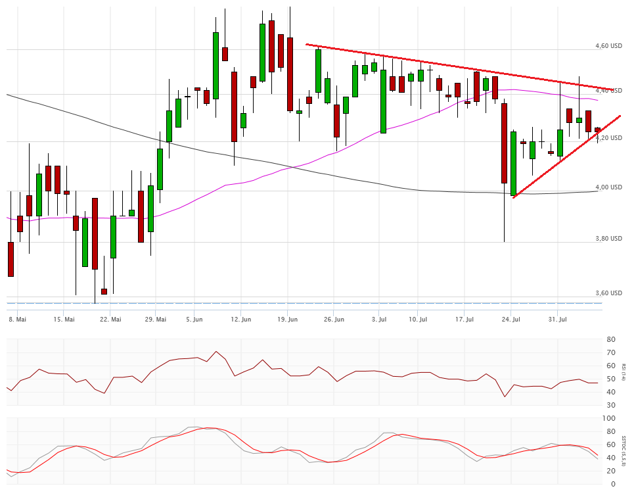Click the 4,60 USD price axis label
Image resolution: width=636 pixels, height=503 pixels.
pos(608,46)
